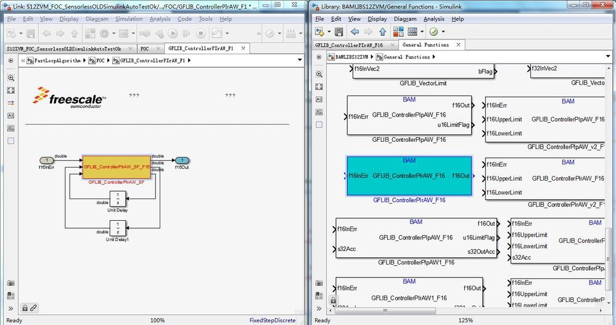Open Model Configuration dropdown arrow in Link window
The image size is (616, 325).
point(114,34)
